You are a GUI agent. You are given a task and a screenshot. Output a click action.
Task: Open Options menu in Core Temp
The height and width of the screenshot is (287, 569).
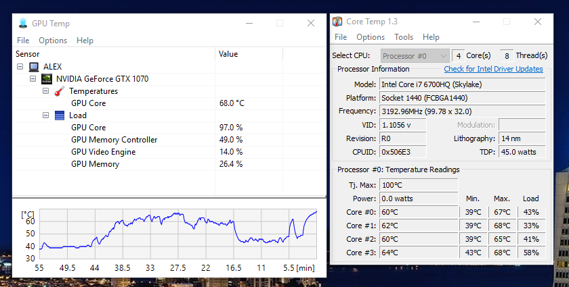(371, 37)
